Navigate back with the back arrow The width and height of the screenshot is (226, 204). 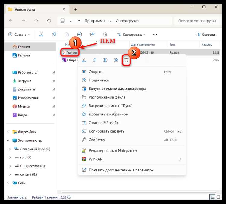click(11, 21)
